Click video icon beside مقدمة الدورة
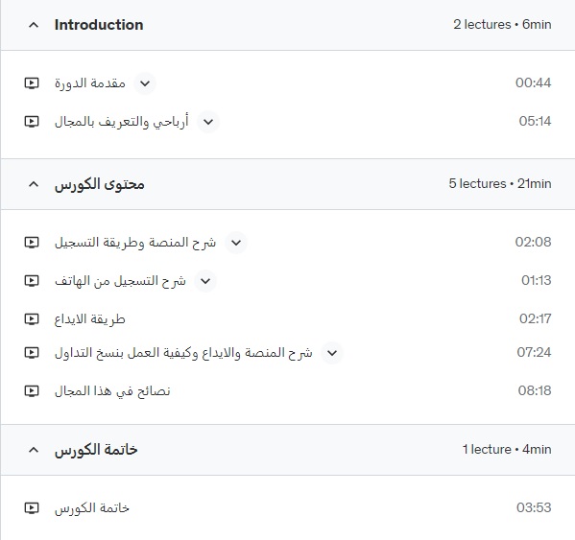Viewport: 575px width, 540px height. [x=32, y=83]
